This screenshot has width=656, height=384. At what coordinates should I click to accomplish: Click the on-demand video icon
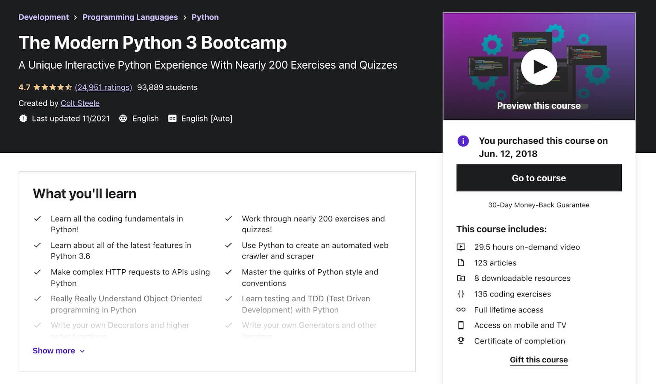461,247
